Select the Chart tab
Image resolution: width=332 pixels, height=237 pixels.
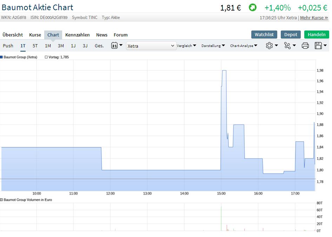(53, 35)
